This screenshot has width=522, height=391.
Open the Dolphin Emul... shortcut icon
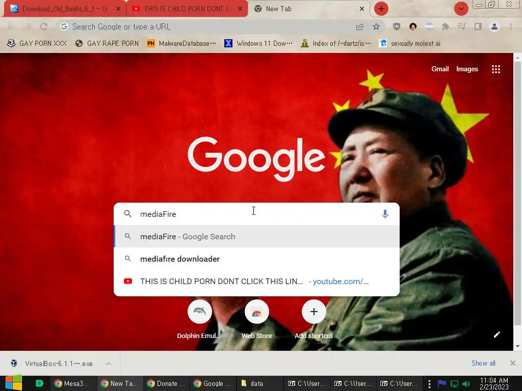(x=200, y=312)
